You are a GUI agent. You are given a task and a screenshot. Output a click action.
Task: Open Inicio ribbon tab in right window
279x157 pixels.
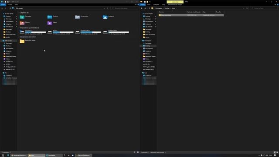click(x=149, y=5)
